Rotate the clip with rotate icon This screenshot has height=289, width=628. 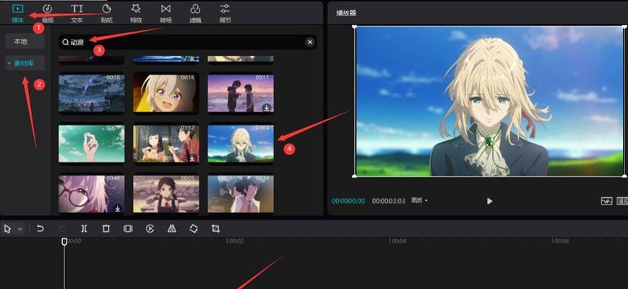point(194,228)
